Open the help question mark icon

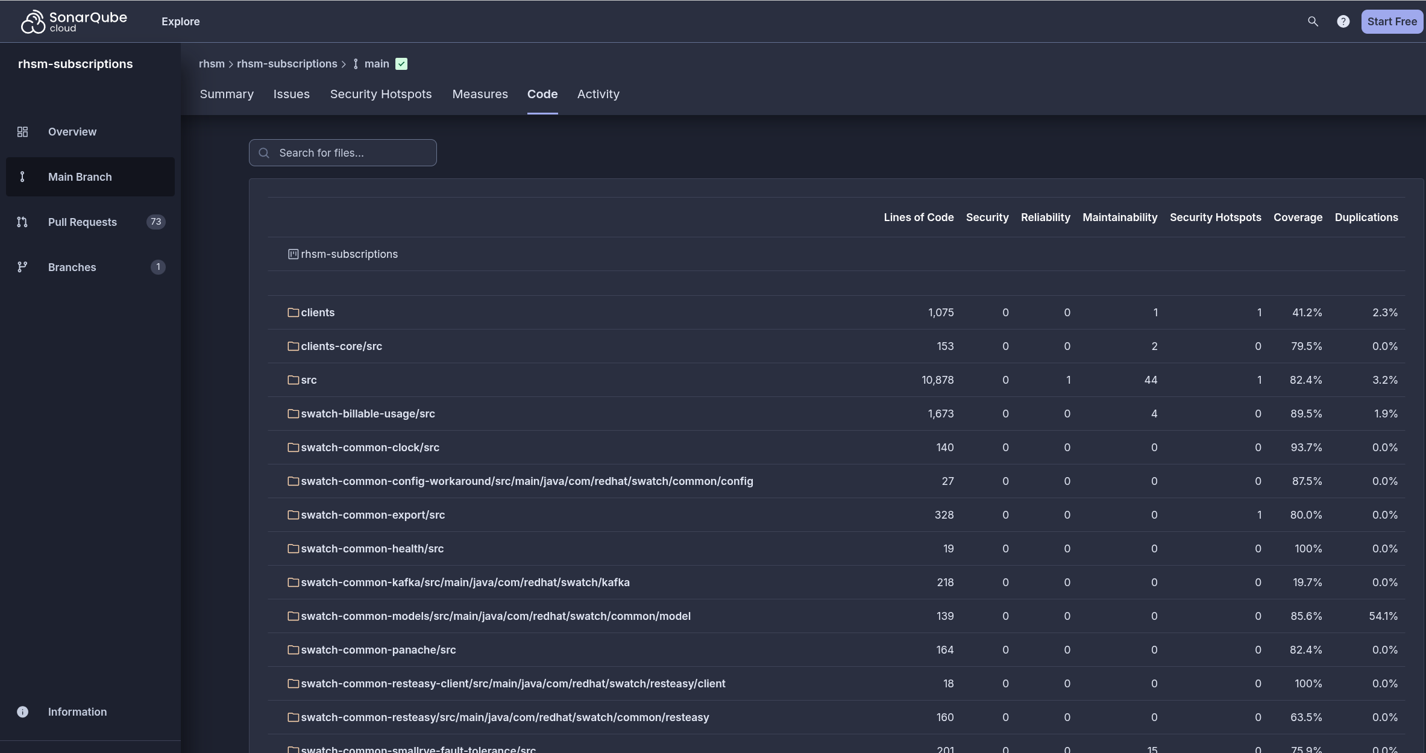tap(1343, 22)
